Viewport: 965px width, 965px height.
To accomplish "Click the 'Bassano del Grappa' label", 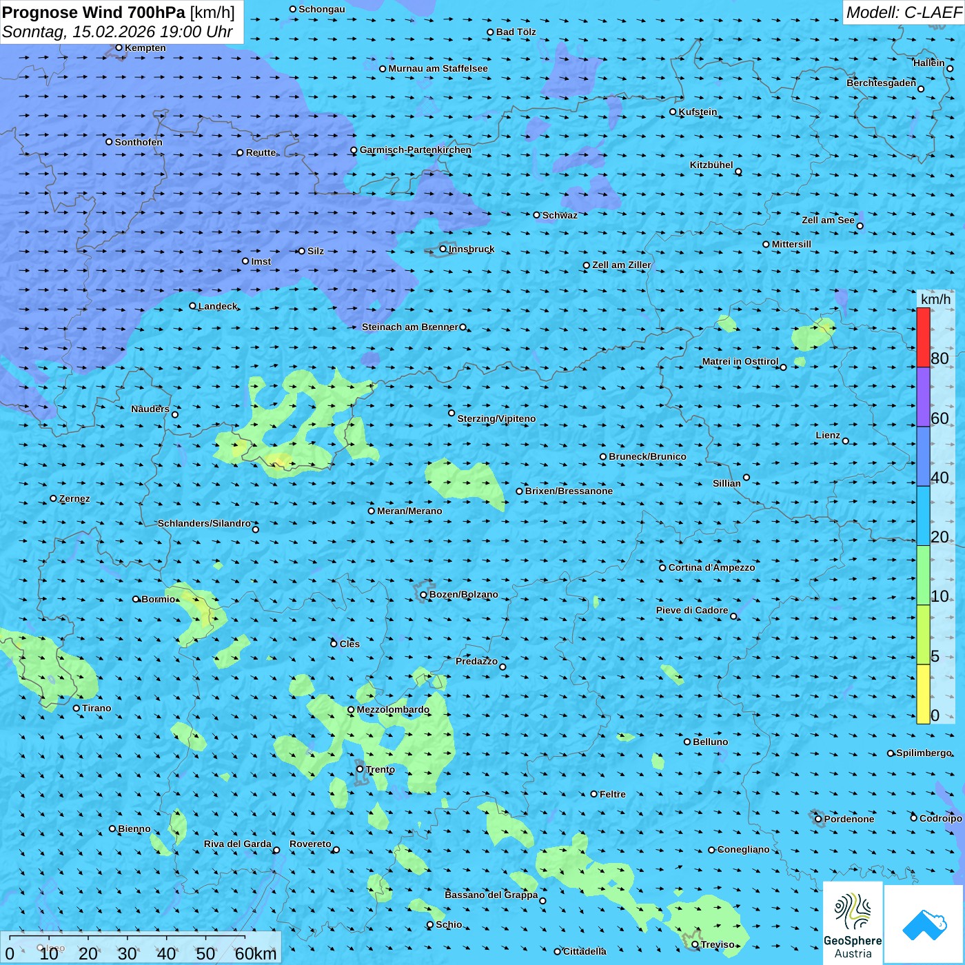I will pyautogui.click(x=491, y=895).
